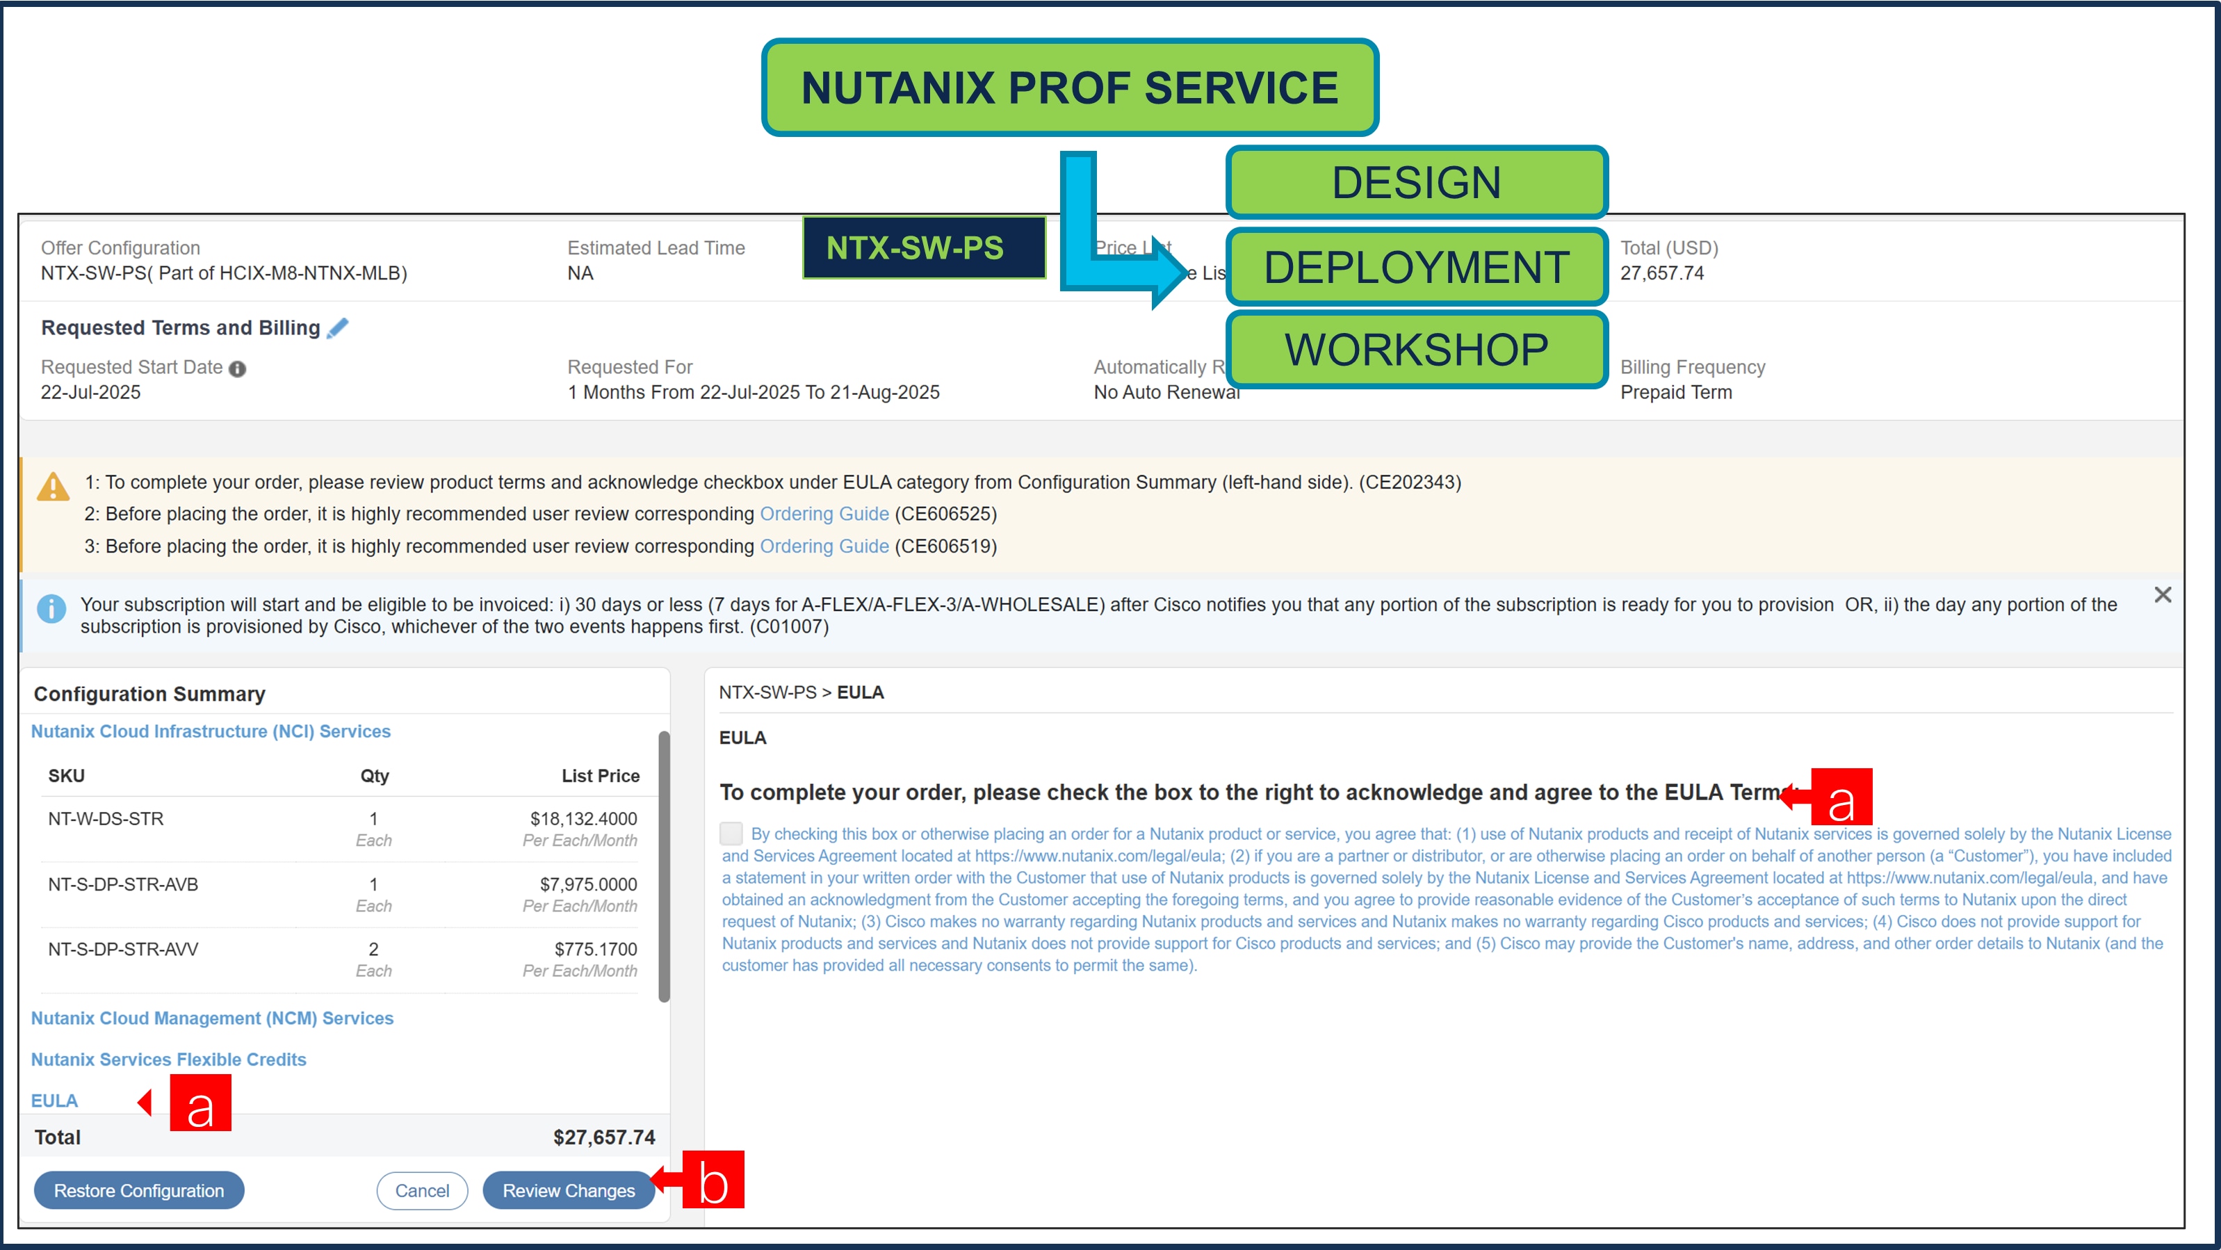Click Billing Frequency Prepaid Term value
The image size is (2221, 1250).
click(1675, 392)
